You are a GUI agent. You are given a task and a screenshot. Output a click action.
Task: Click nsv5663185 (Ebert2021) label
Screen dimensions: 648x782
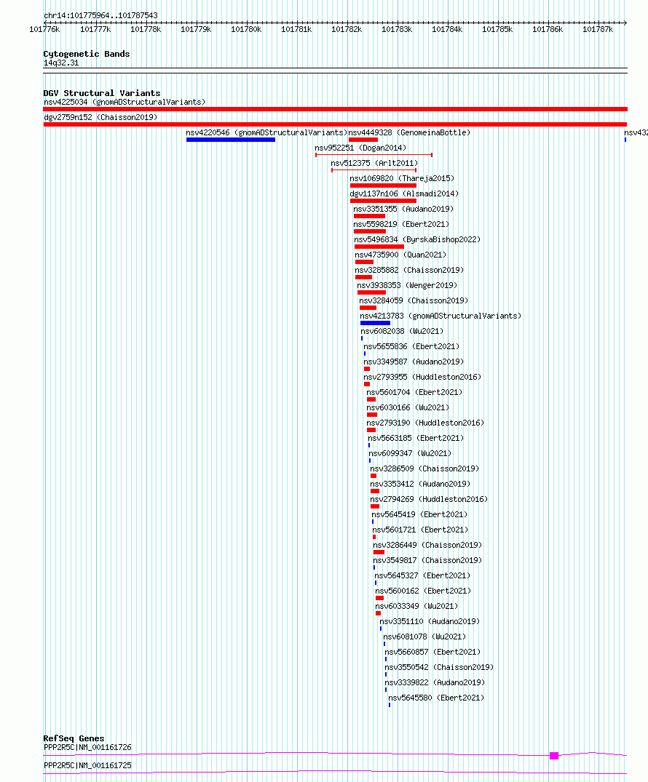tap(416, 439)
